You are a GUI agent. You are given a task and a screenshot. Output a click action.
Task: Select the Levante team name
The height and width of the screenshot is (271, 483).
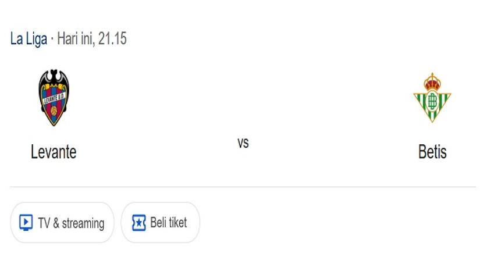54,152
